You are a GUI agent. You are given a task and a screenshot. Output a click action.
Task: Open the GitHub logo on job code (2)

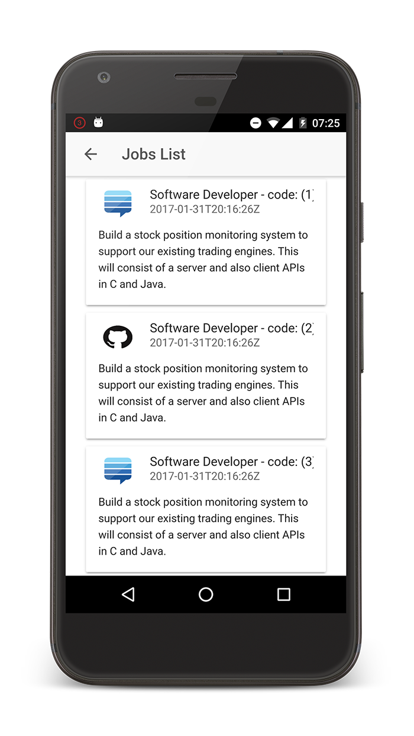tap(118, 337)
